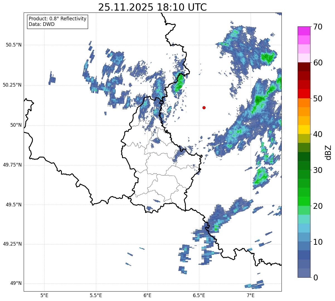Pick the dark maroon swatch below 60 dBZ
The image size is (335, 301).
pos(304,67)
